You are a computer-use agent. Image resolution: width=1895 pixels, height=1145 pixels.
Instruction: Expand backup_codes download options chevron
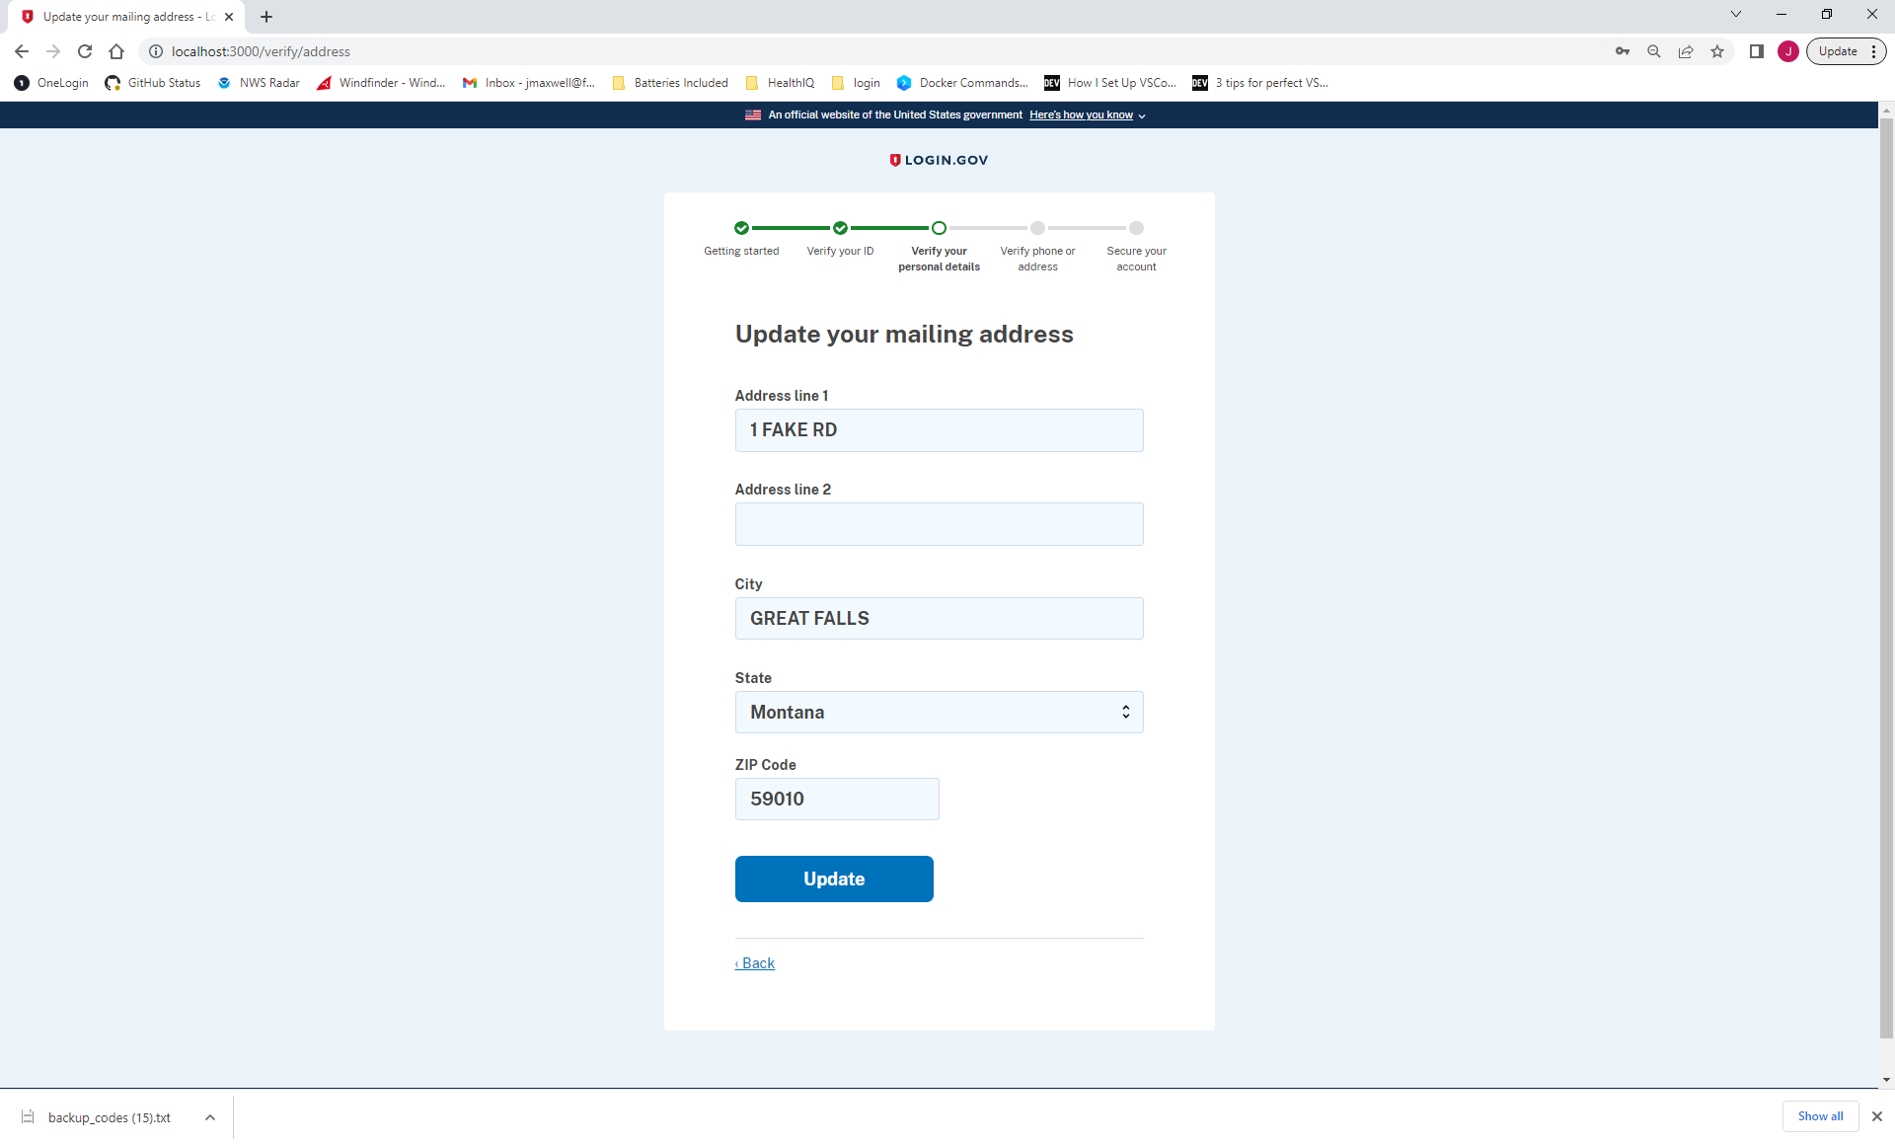(210, 1117)
